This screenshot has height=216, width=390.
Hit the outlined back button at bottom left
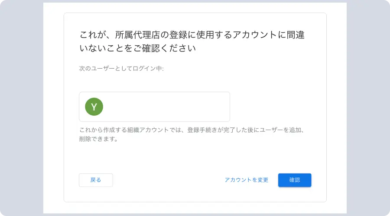pos(96,180)
